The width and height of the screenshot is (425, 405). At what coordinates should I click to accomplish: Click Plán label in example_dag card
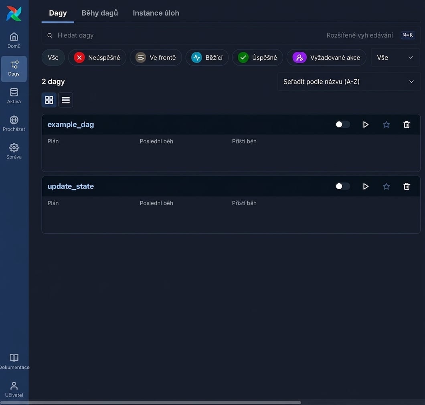[53, 141]
